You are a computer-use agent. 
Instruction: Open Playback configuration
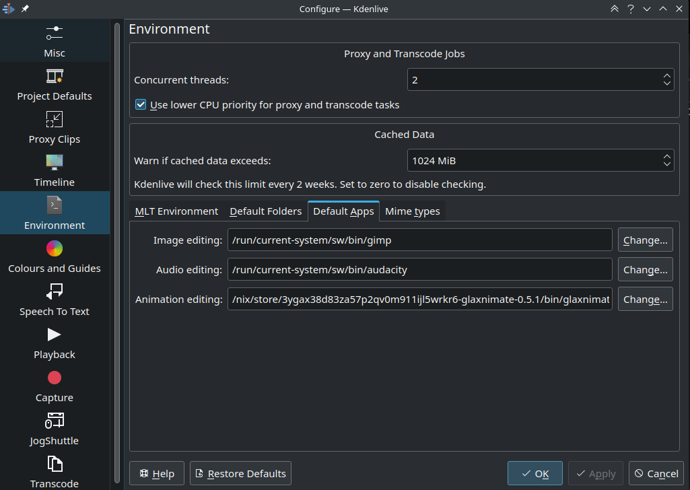54,342
